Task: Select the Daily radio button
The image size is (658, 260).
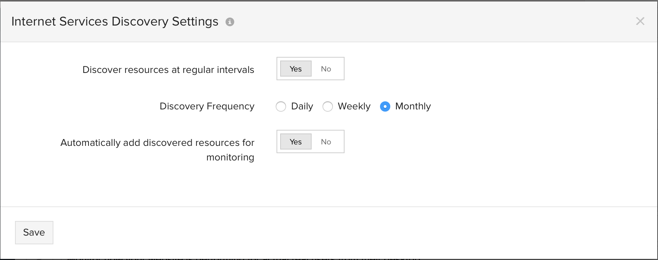Action: [x=281, y=106]
